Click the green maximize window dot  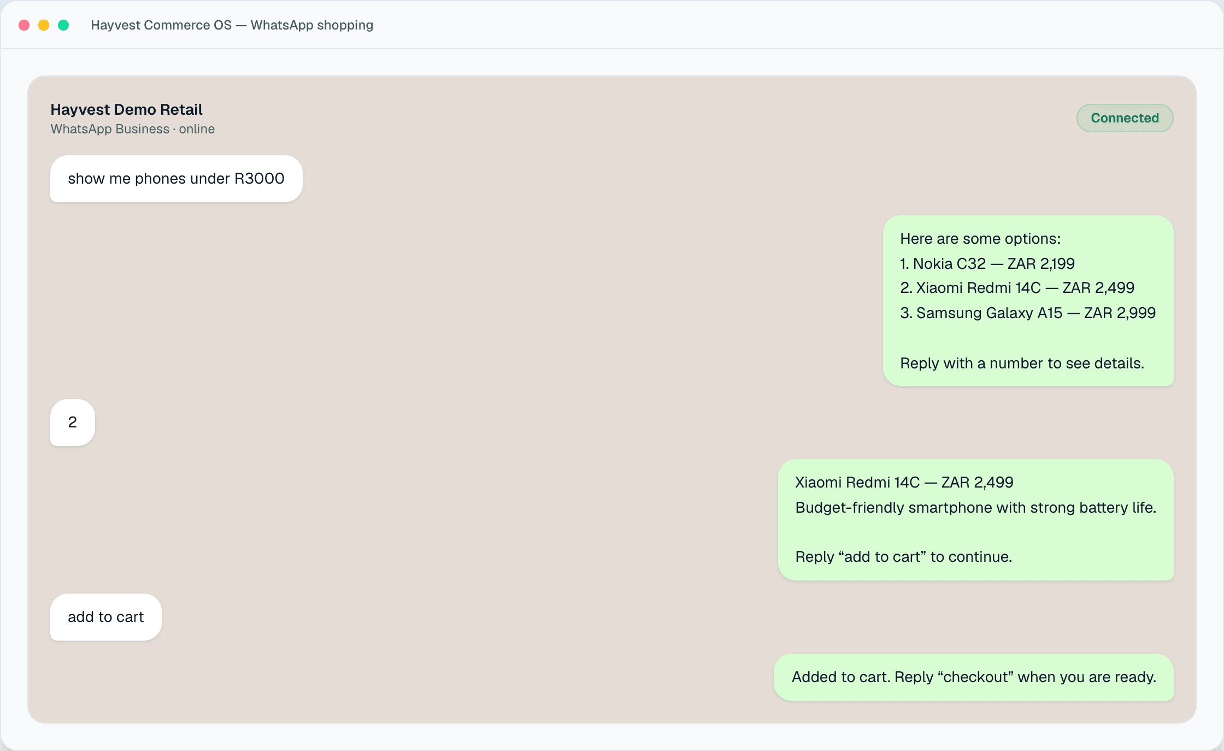63,25
